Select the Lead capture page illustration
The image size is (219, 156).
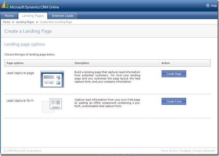pyautogui.click(x=52, y=79)
